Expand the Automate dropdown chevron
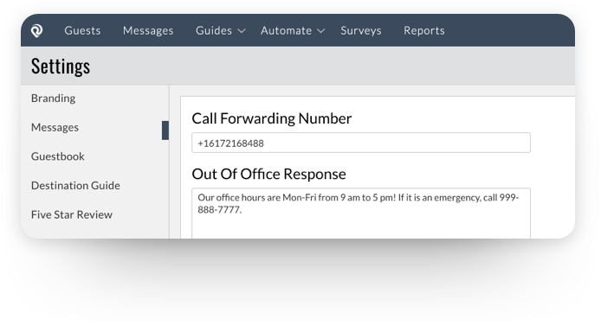Viewport: 601px width, 325px height. click(321, 31)
